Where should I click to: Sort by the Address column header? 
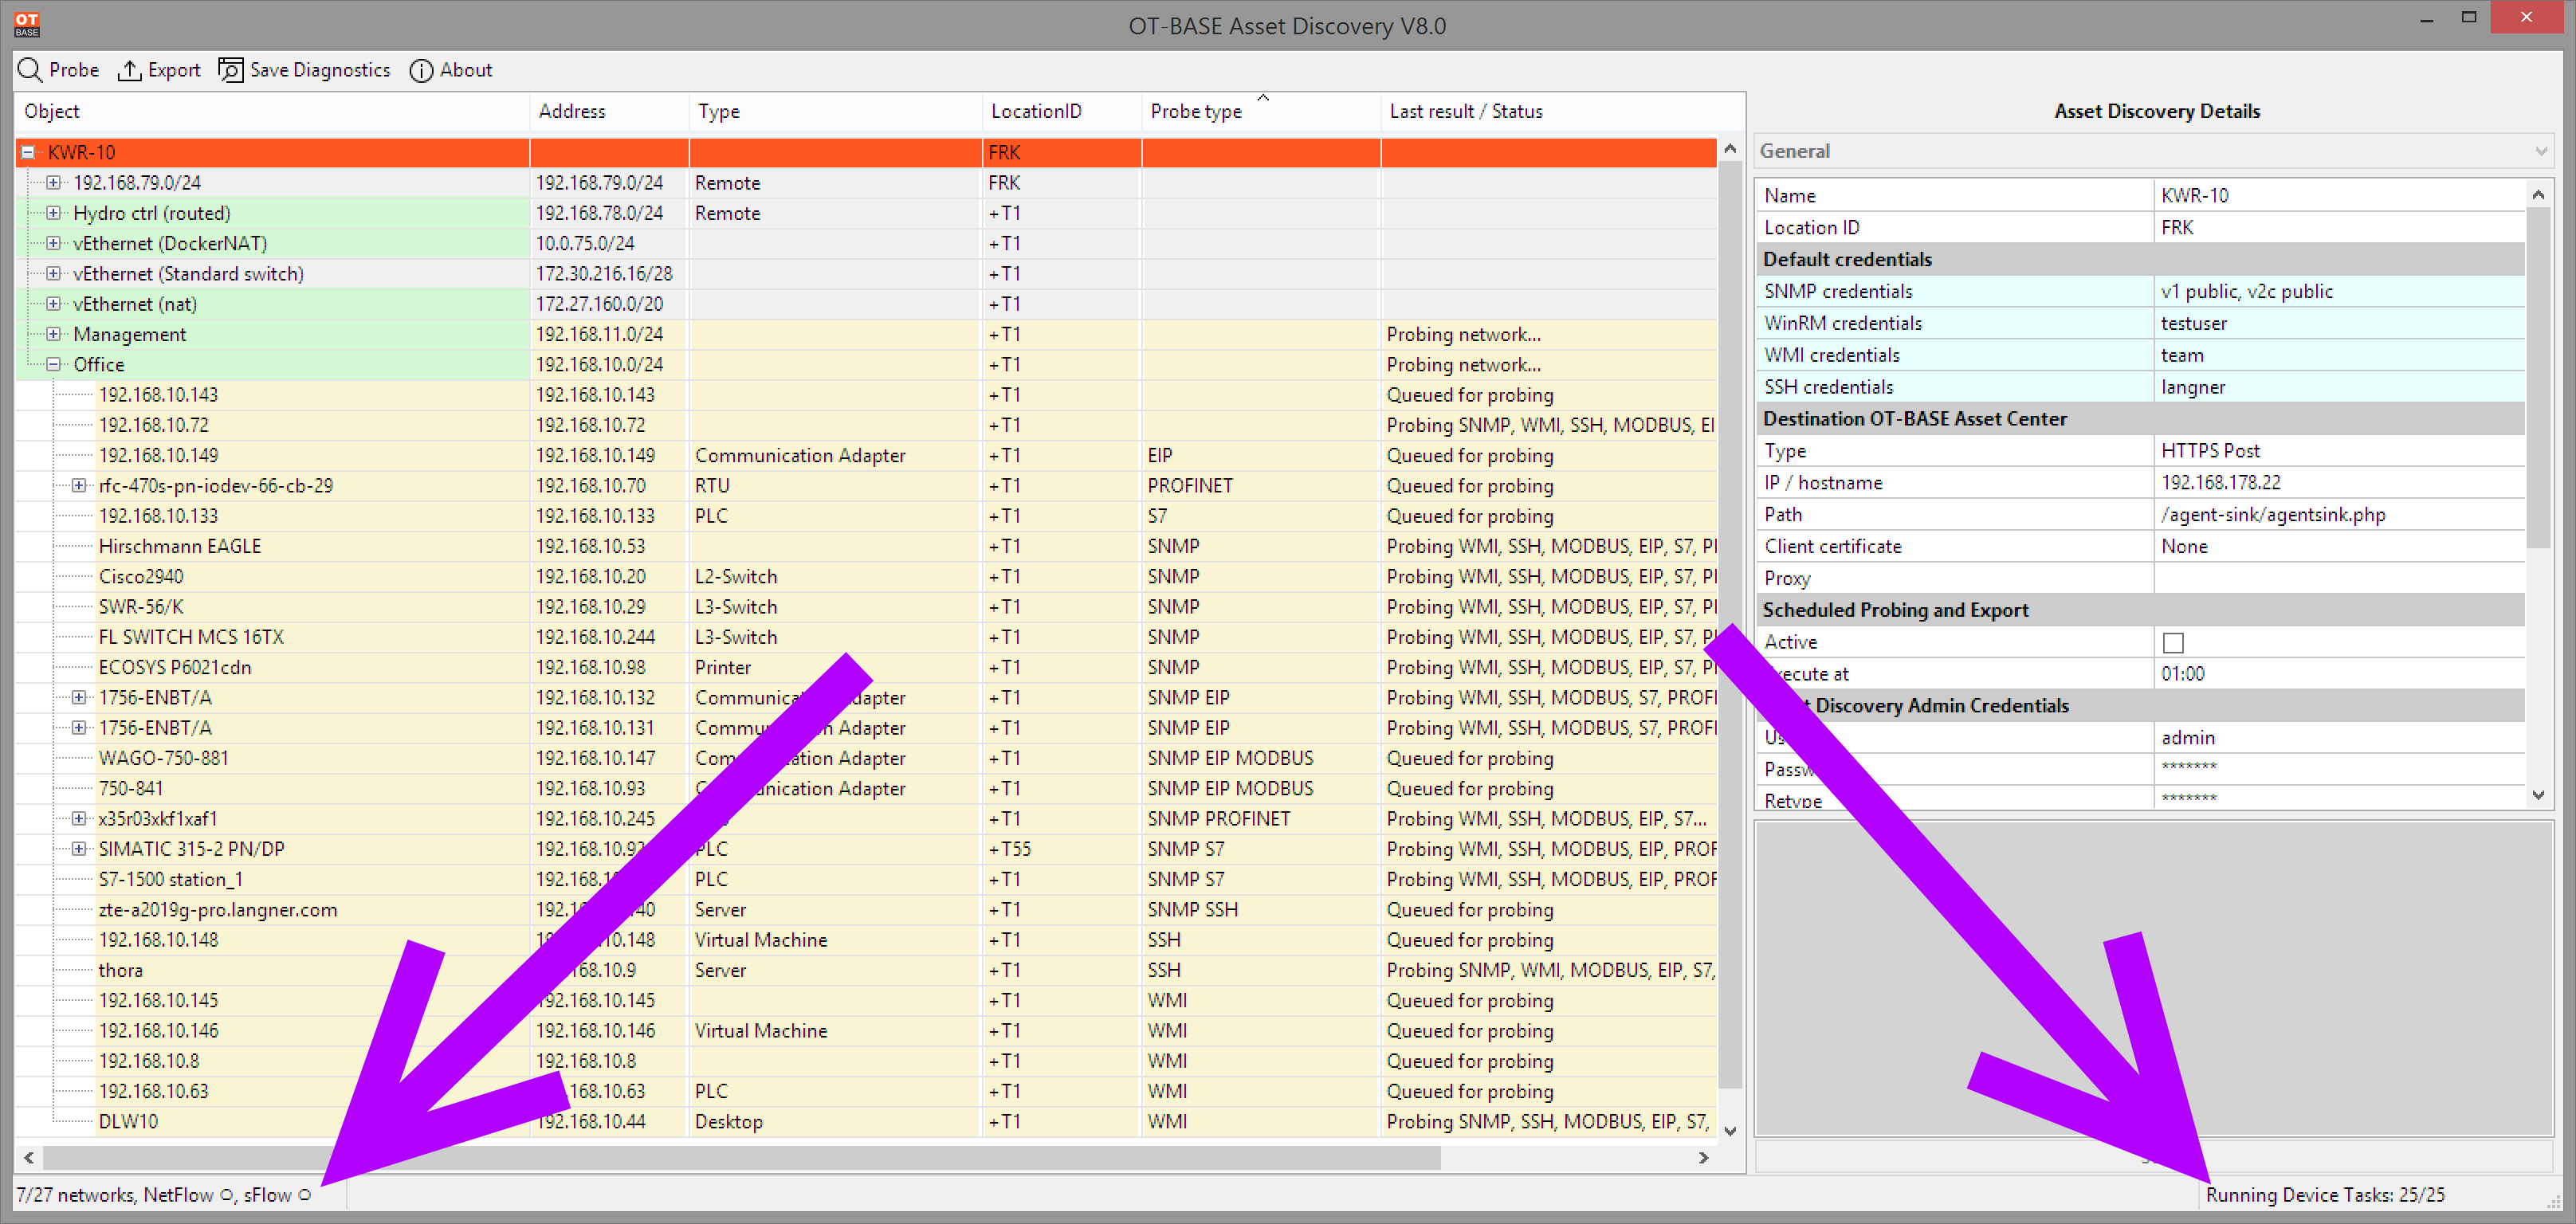pyautogui.click(x=609, y=111)
